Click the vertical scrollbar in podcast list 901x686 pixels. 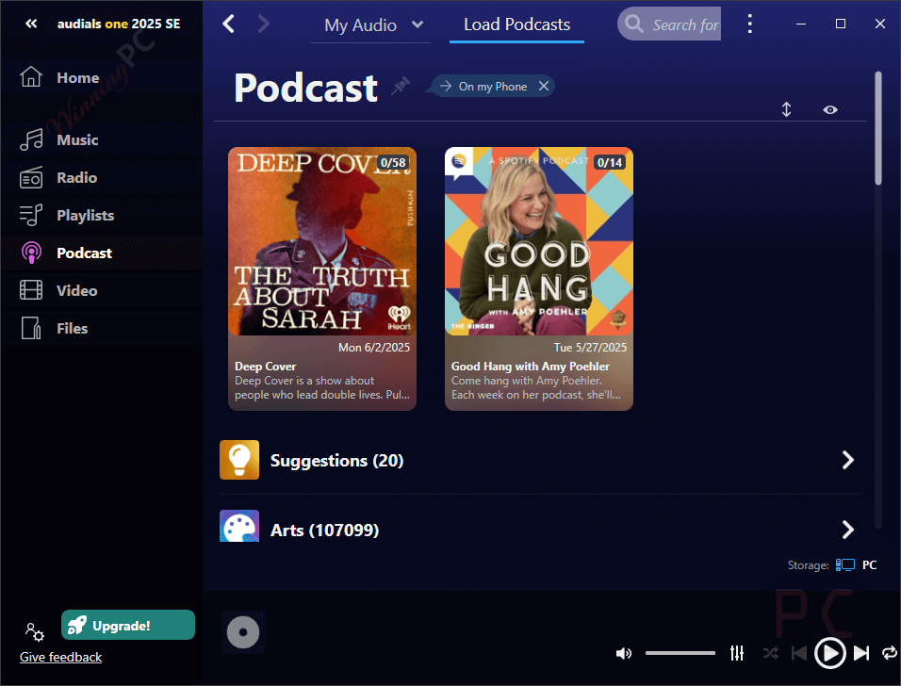(878, 128)
